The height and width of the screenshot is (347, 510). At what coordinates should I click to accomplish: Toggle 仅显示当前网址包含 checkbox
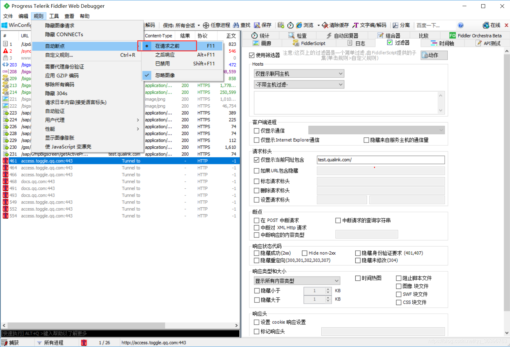coord(256,160)
